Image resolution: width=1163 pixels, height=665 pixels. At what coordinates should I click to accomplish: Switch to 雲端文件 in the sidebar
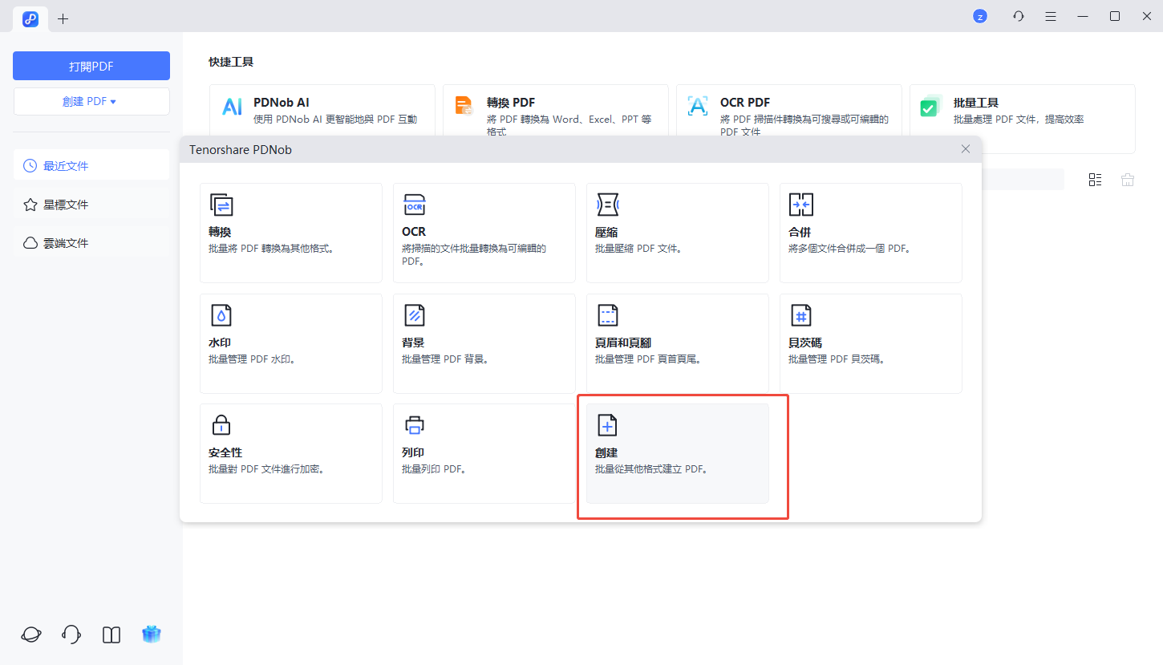click(66, 243)
